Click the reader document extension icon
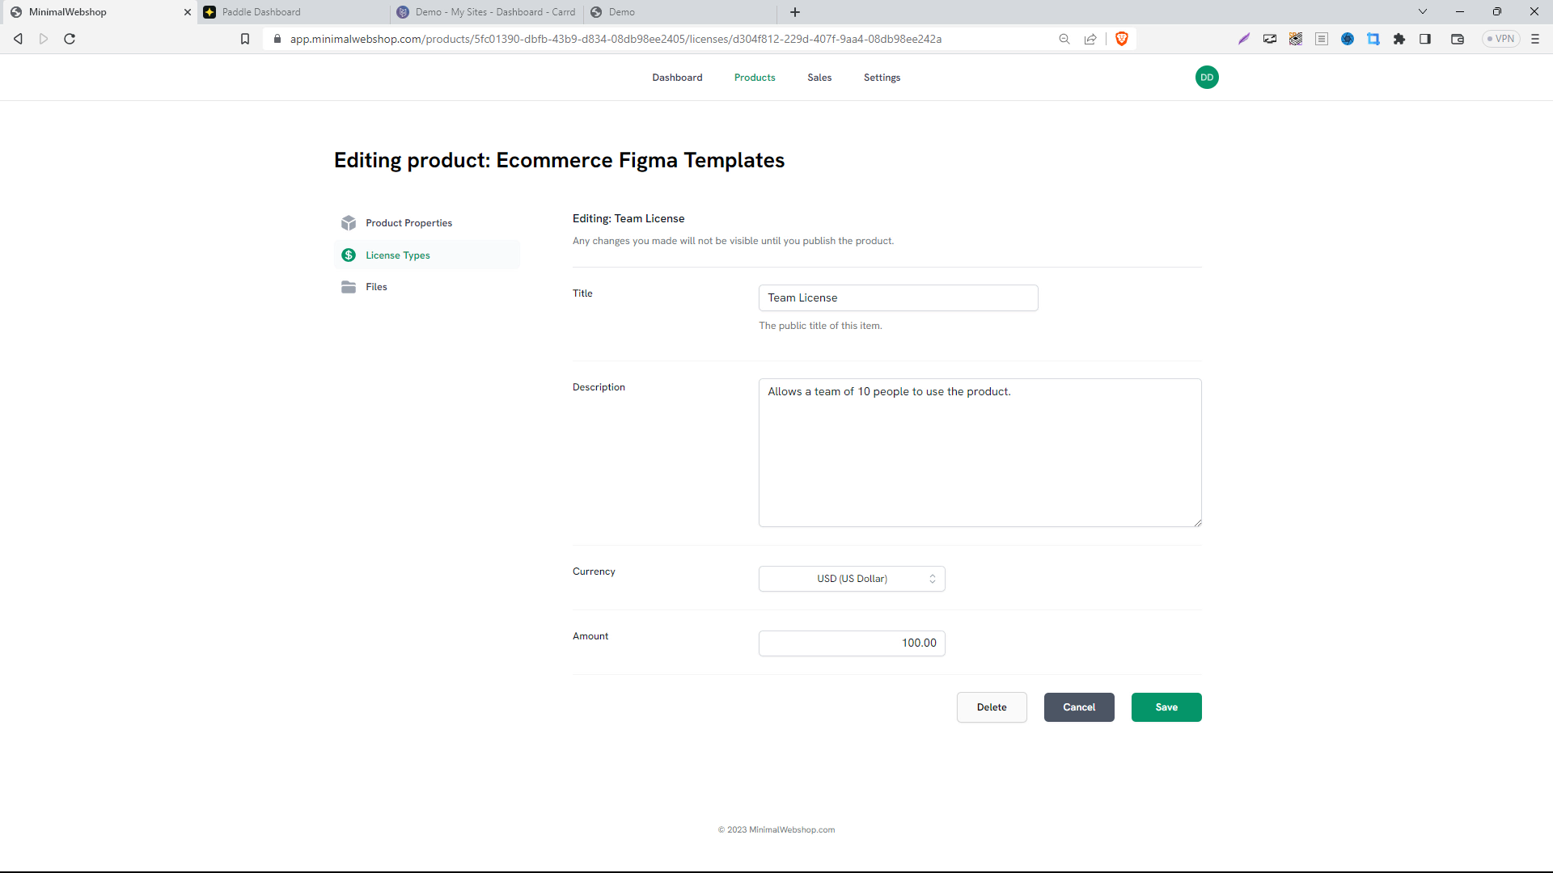 [x=1322, y=39]
